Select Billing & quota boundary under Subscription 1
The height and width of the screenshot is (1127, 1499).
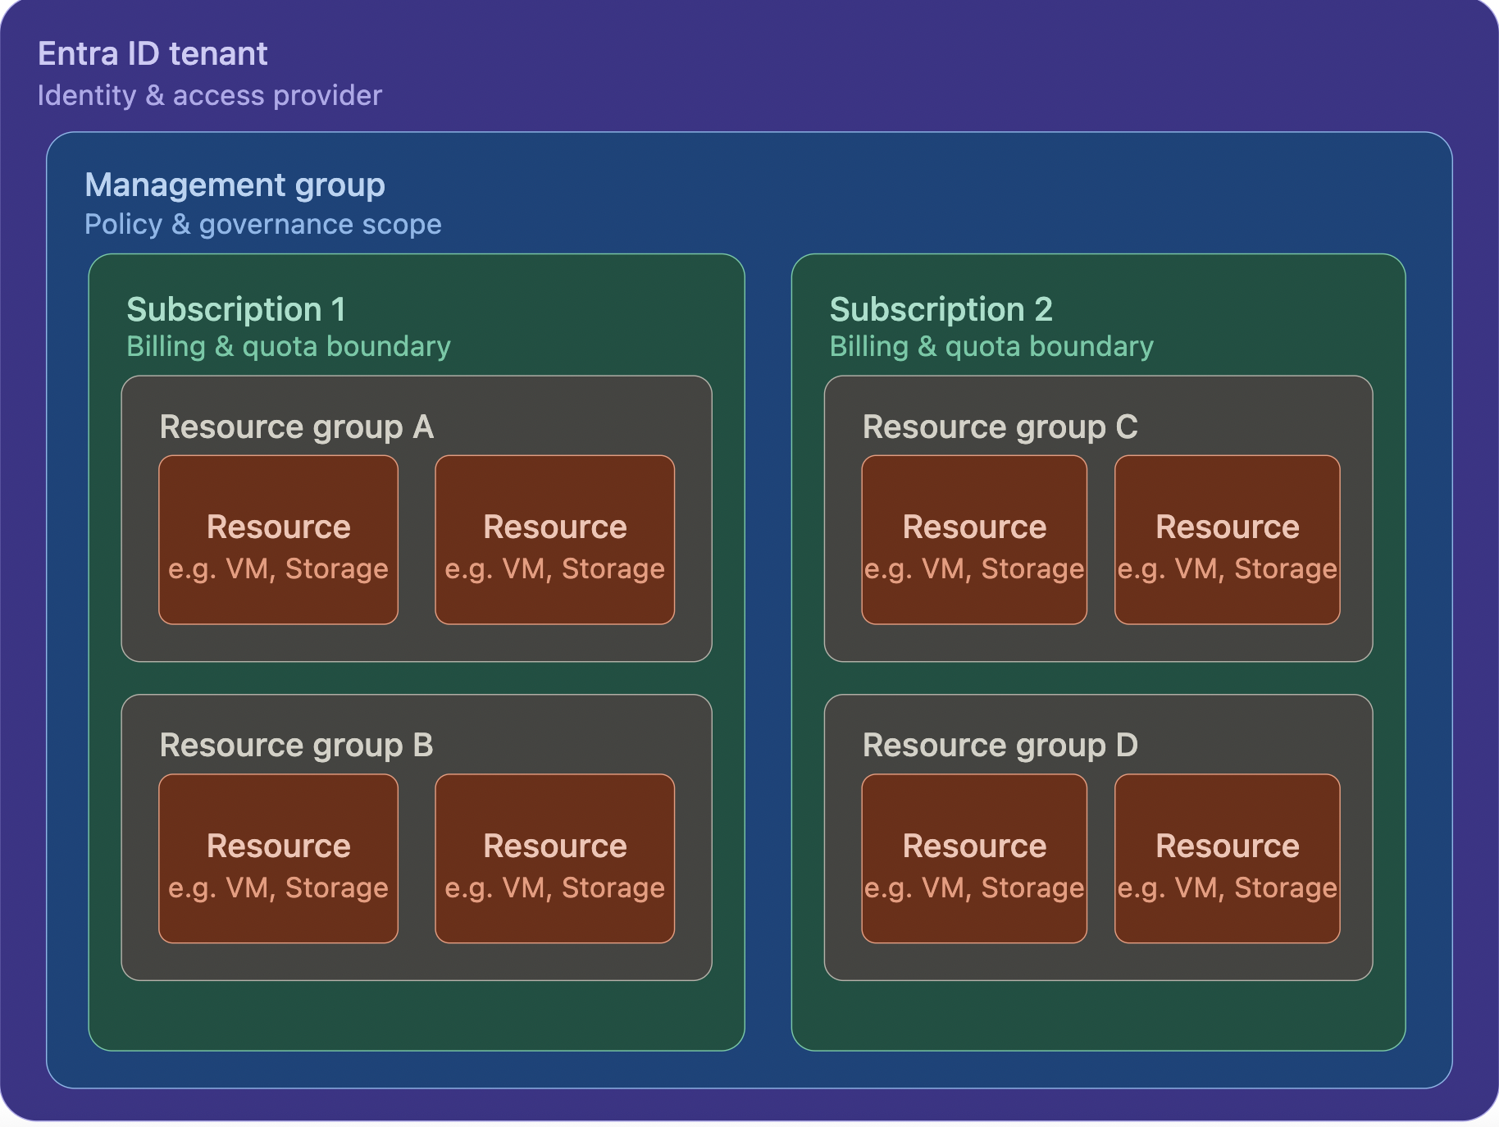pyautogui.click(x=289, y=346)
